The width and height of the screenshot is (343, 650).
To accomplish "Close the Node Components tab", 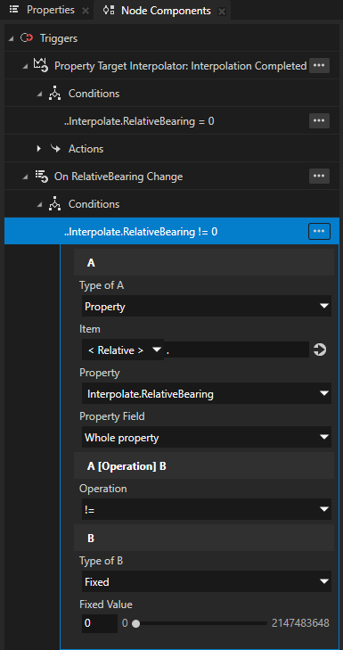I will [x=222, y=12].
